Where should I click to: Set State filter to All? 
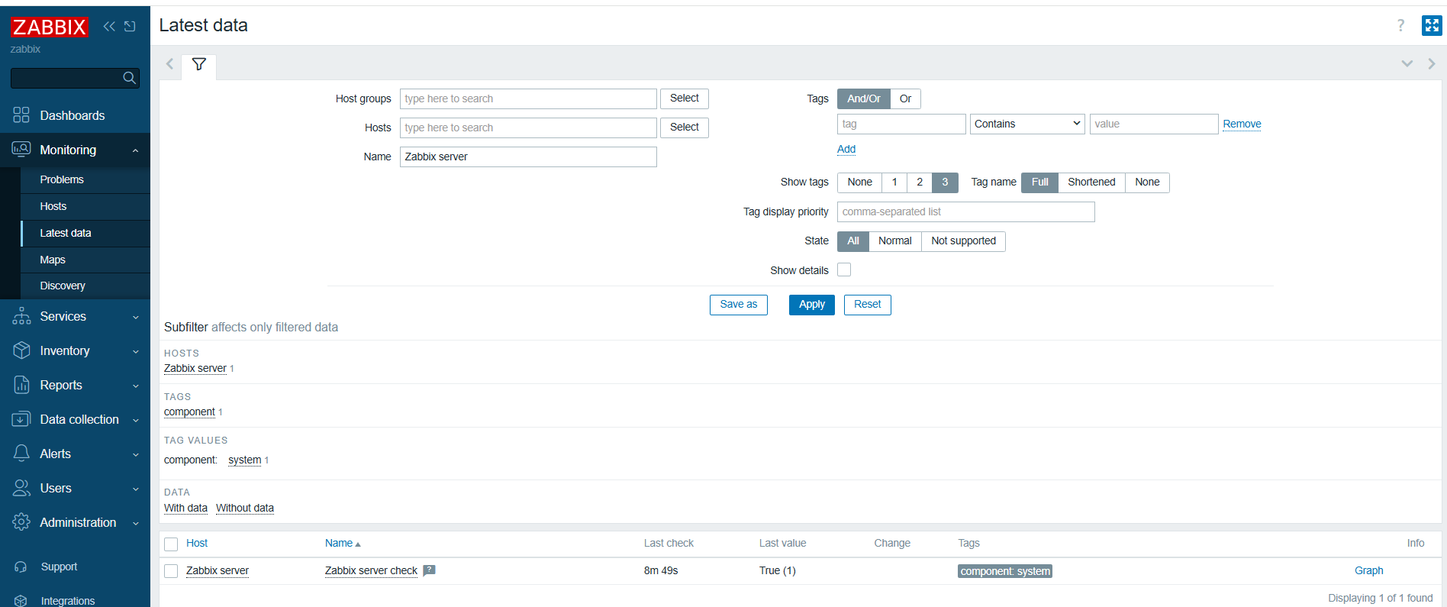(853, 241)
